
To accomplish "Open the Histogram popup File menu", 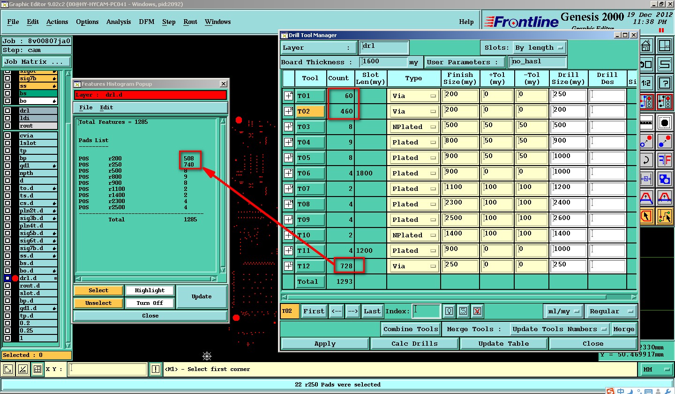I will click(x=86, y=107).
